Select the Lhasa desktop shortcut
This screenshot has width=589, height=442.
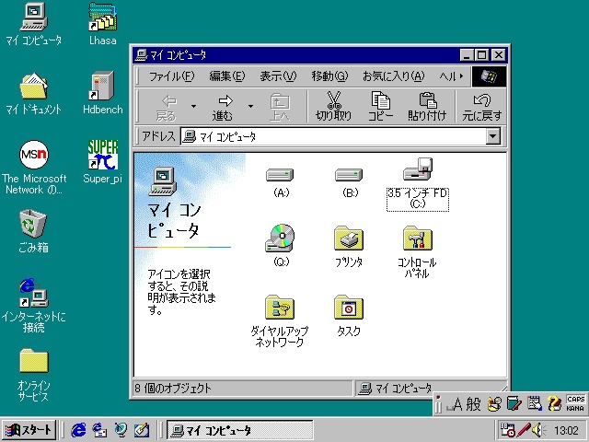click(x=102, y=24)
